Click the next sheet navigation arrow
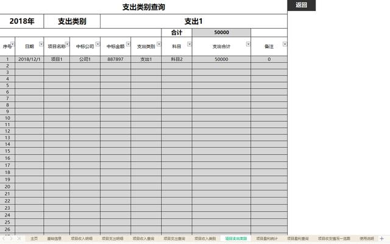 pos(11,239)
